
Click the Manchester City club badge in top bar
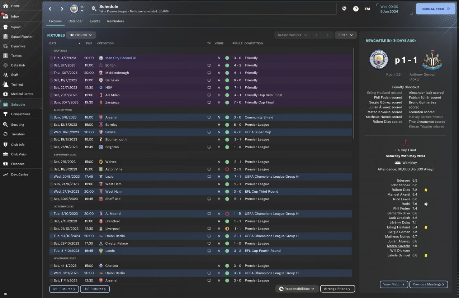tap(74, 9)
